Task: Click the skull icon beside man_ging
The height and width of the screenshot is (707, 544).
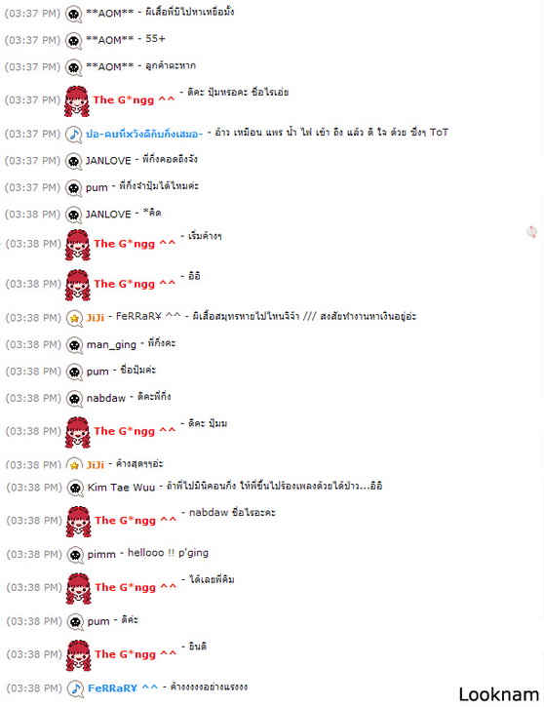Action: click(x=74, y=345)
